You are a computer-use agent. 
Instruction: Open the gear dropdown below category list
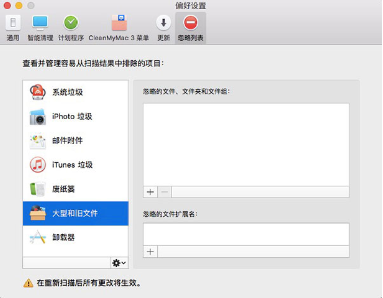119,263
